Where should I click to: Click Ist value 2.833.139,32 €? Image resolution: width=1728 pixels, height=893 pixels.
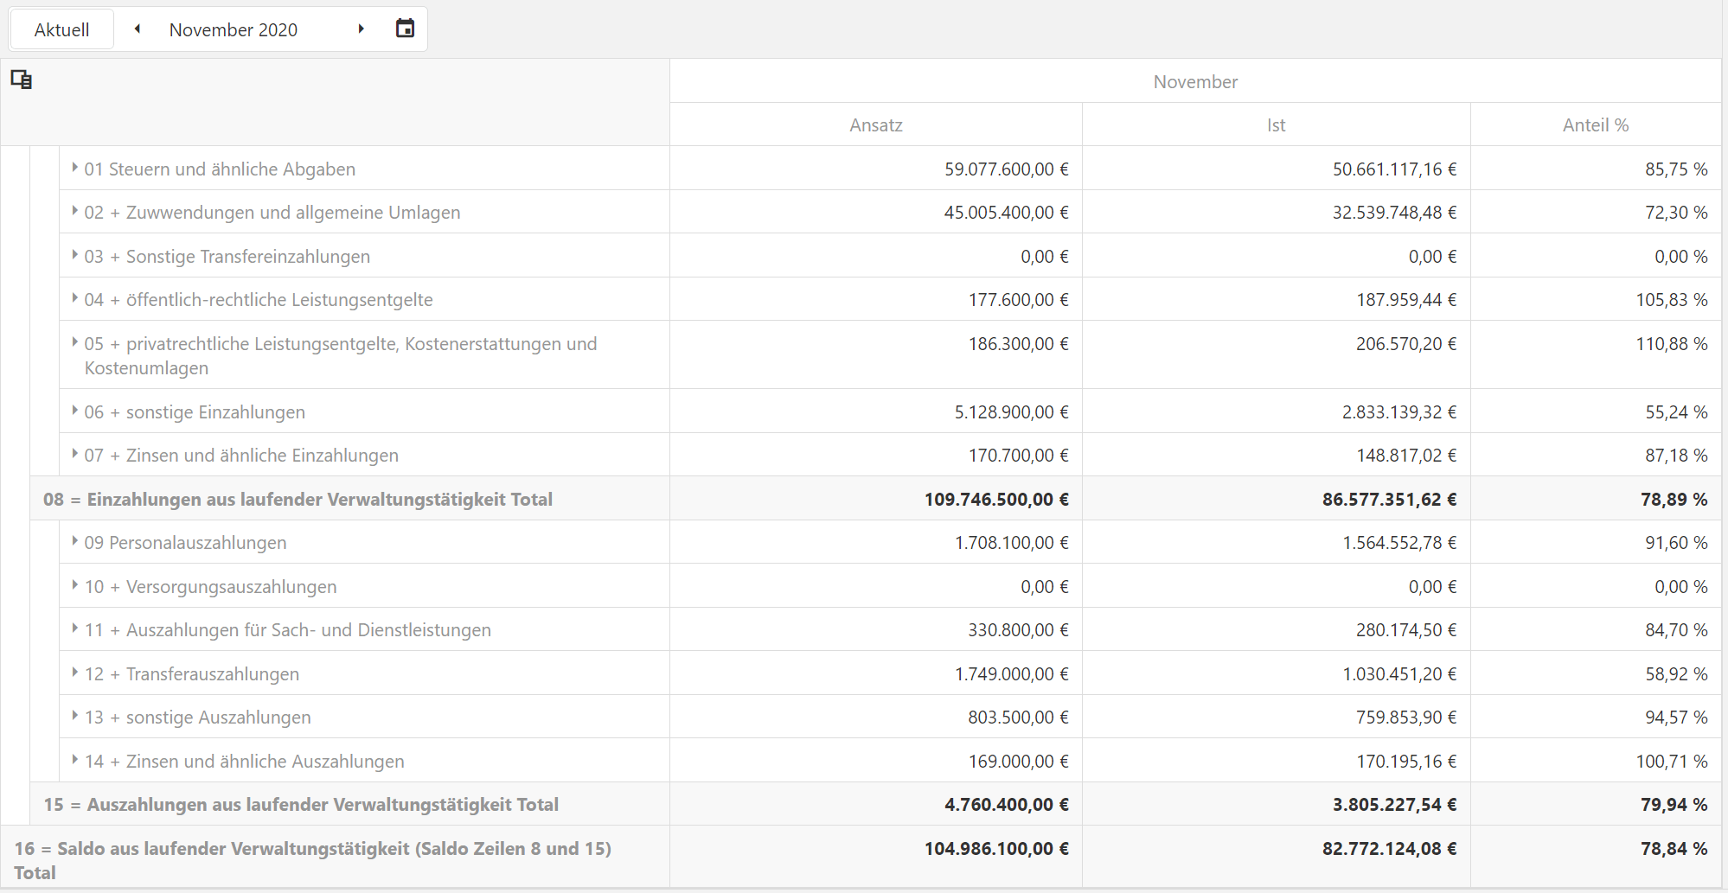pyautogui.click(x=1399, y=411)
